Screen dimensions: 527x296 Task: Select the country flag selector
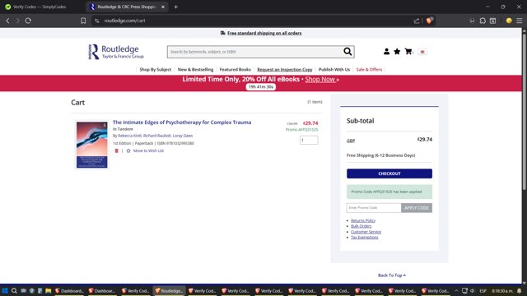(x=422, y=52)
